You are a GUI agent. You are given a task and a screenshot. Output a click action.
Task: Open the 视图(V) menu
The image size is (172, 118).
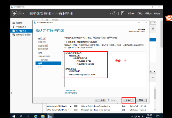point(148,13)
